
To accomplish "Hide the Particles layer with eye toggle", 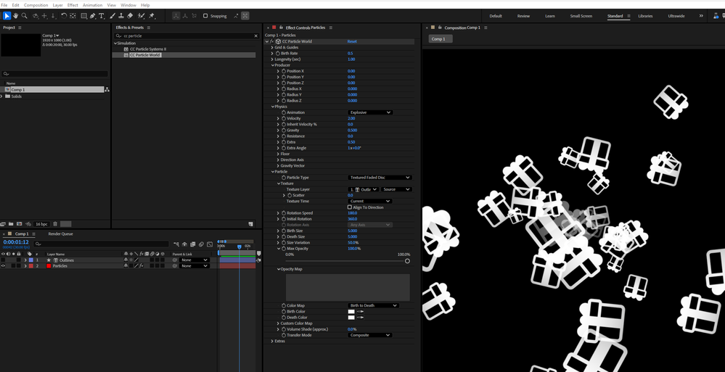I will click(3, 266).
